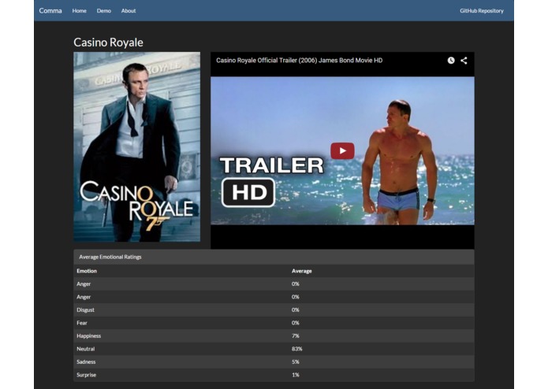Click the 83% Neutral average value
548x389 pixels.
(x=296, y=349)
